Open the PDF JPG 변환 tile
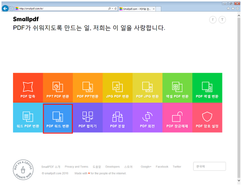Screen dimensions: 242x186 [x=148, y=88]
